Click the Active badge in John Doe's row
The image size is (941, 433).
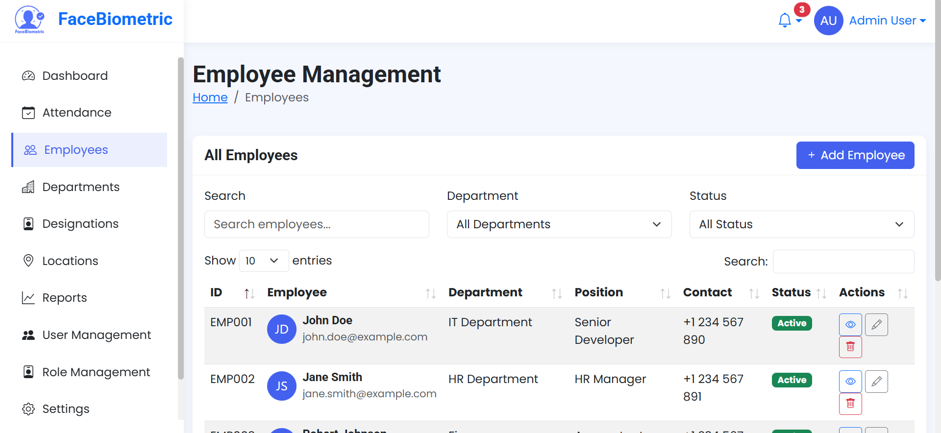tap(792, 323)
